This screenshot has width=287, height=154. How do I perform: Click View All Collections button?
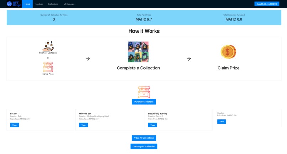144,138
